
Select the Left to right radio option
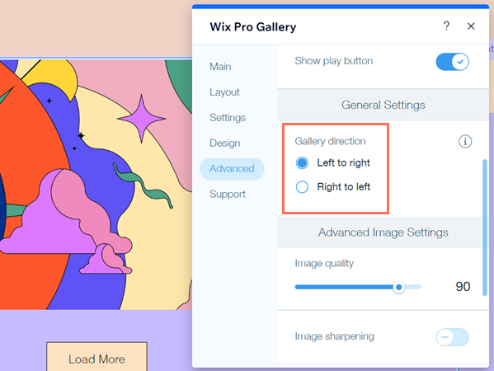(302, 162)
